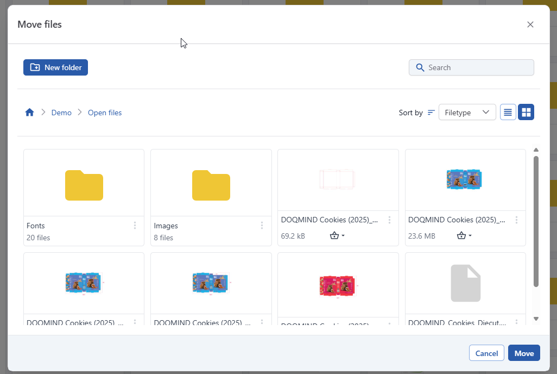Image resolution: width=557 pixels, height=374 pixels.
Task: Click the folder-plus icon on New folder
Action: (35, 67)
